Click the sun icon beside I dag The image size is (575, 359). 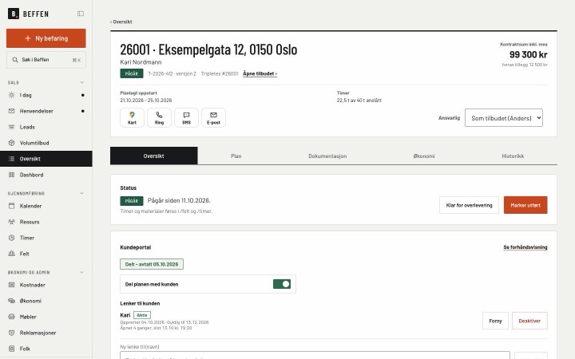point(12,95)
